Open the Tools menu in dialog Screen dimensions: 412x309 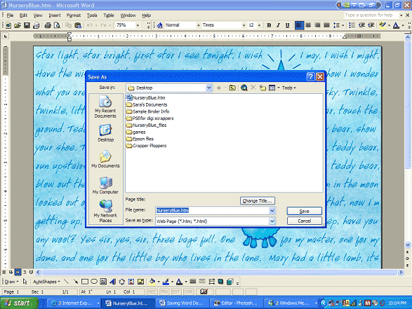[288, 88]
